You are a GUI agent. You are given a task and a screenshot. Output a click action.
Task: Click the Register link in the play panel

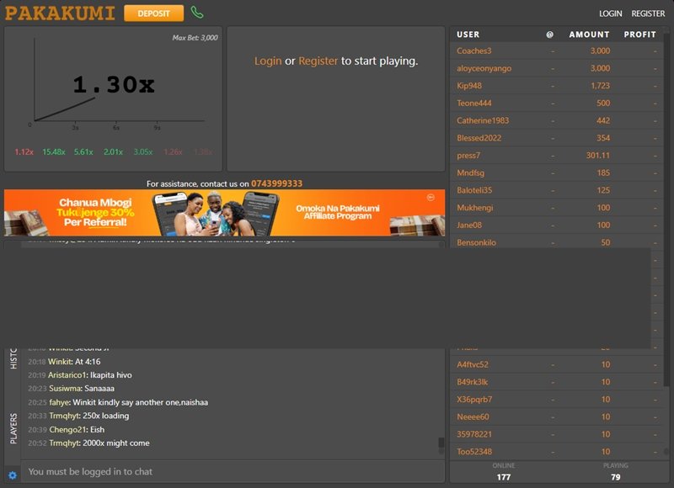coord(318,61)
